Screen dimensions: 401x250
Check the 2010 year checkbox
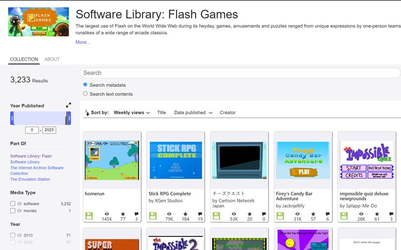[x=13, y=235]
